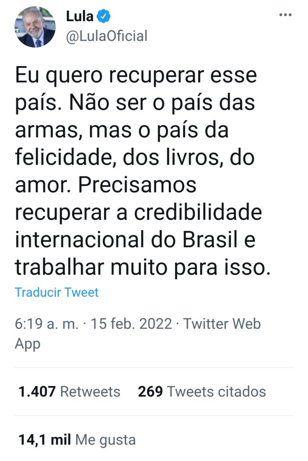This screenshot has height=461, width=308.
Task: Select the word Precisamos in the tweet text
Action: pyautogui.click(x=137, y=185)
